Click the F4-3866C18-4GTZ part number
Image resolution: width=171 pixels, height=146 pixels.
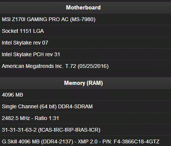[137, 141]
